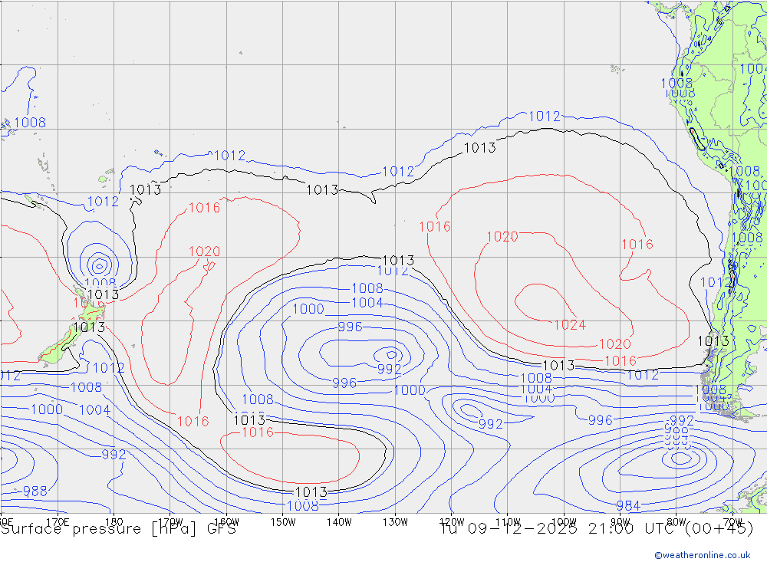767x562 pixels.
Task: Click the 1024 high-pressure contour label
Action: (569, 324)
